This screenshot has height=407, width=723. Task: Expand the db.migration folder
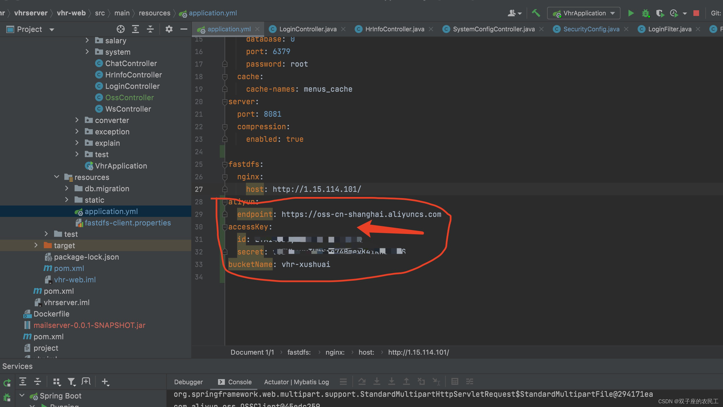67,188
